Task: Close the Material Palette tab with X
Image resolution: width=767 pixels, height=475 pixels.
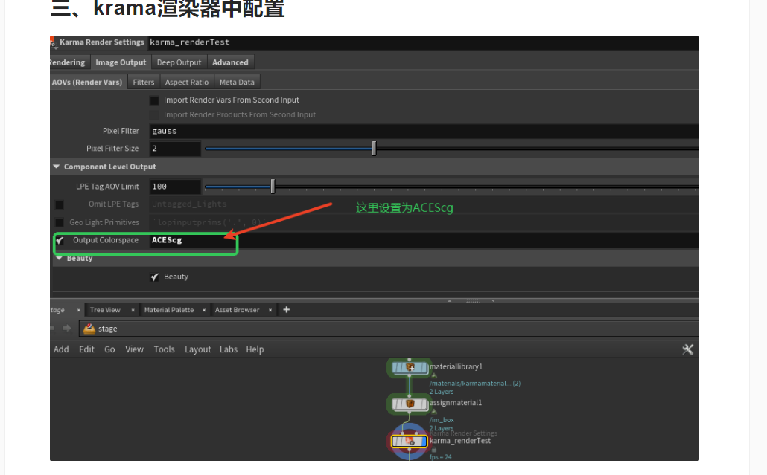Action: coord(203,310)
